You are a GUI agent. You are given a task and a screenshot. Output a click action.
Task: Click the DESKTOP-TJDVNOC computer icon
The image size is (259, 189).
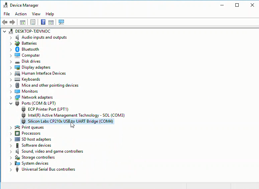point(11,31)
